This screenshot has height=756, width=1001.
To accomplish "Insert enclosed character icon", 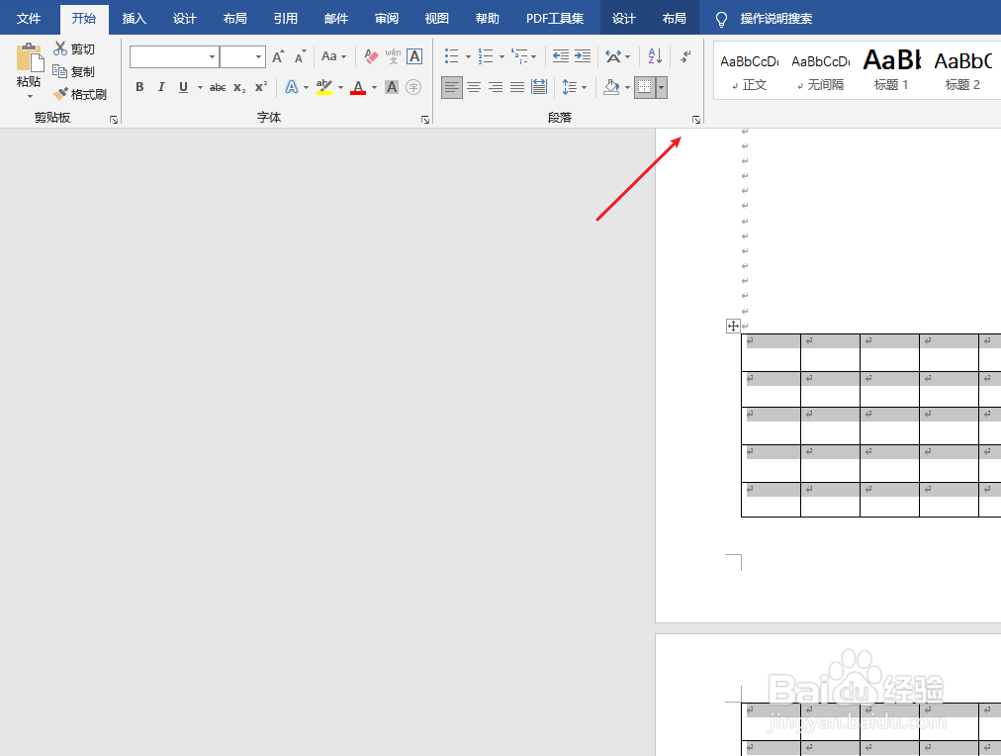I will (x=413, y=87).
